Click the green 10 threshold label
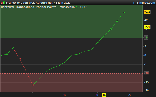 [146, 37]
